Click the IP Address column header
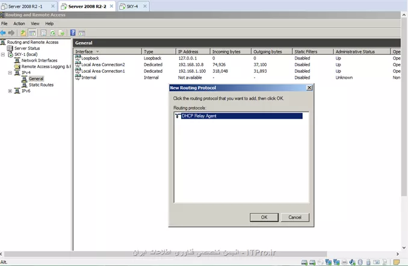The height and width of the screenshot is (266, 408). tap(193, 52)
